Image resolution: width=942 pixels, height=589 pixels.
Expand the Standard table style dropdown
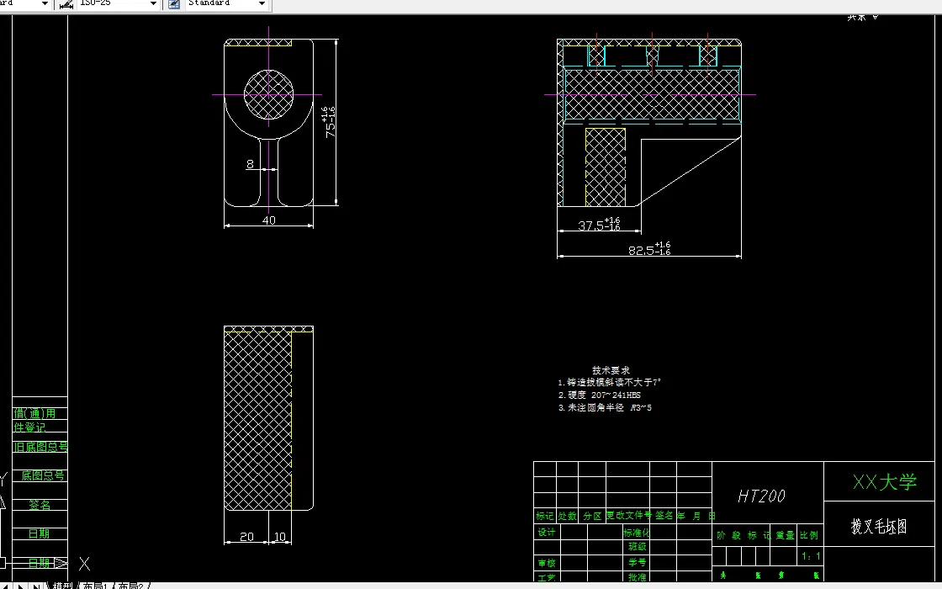pos(262,3)
